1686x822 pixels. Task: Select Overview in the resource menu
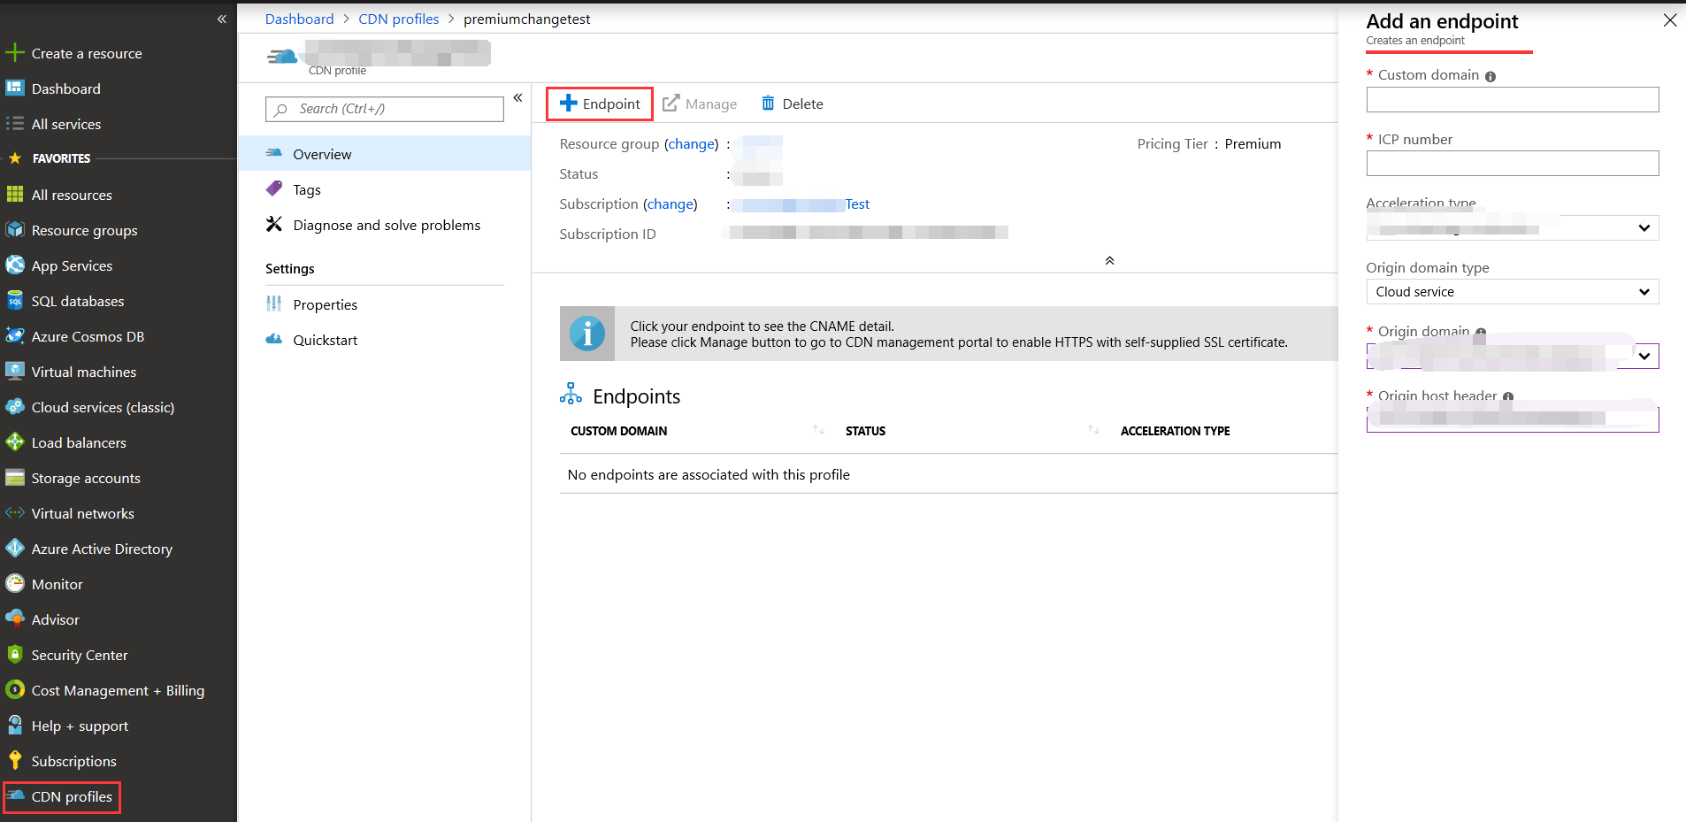(x=384, y=154)
